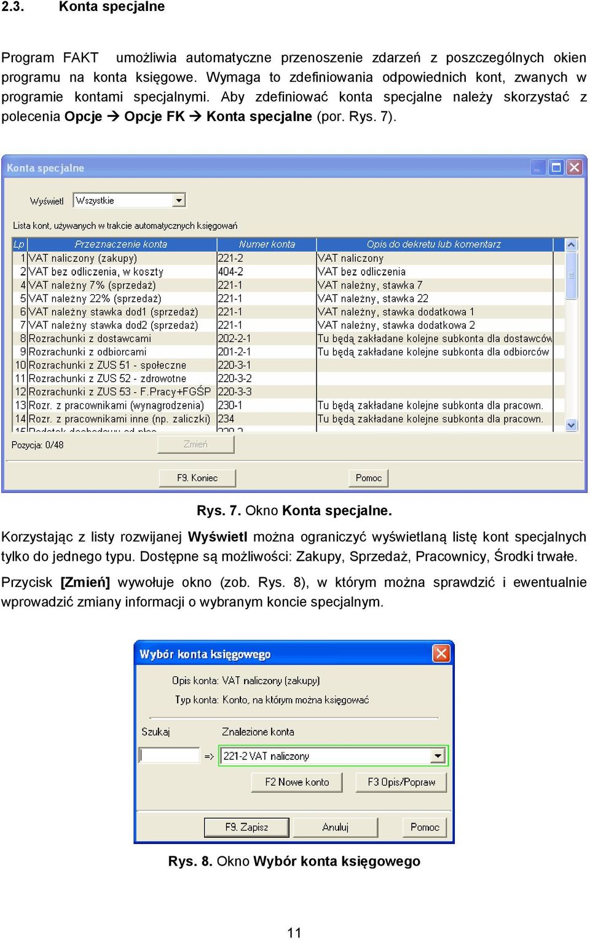
Task: Close the Konta specjalne window
Action: click(574, 167)
